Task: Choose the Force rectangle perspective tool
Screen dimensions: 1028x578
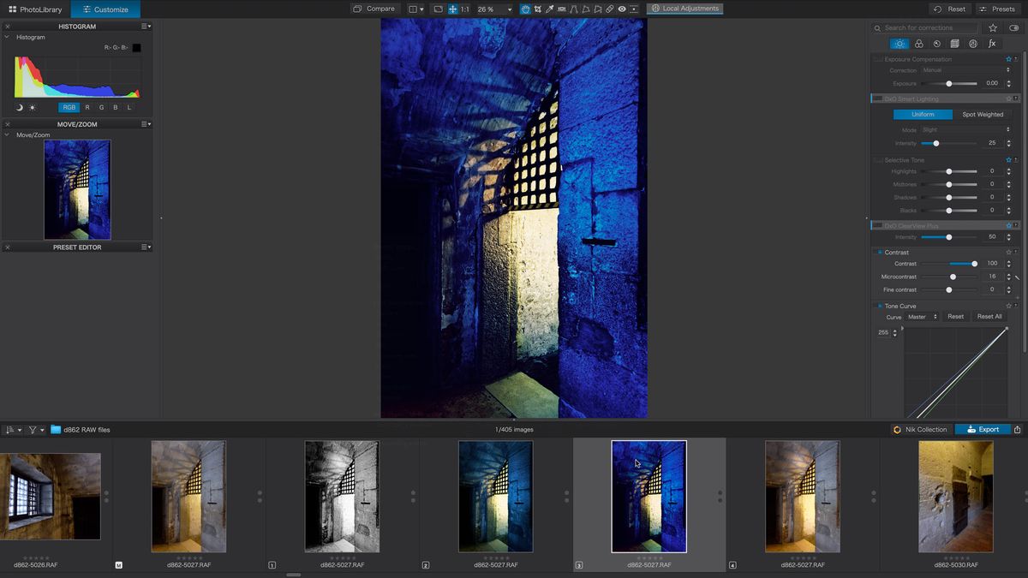Action: point(586,9)
